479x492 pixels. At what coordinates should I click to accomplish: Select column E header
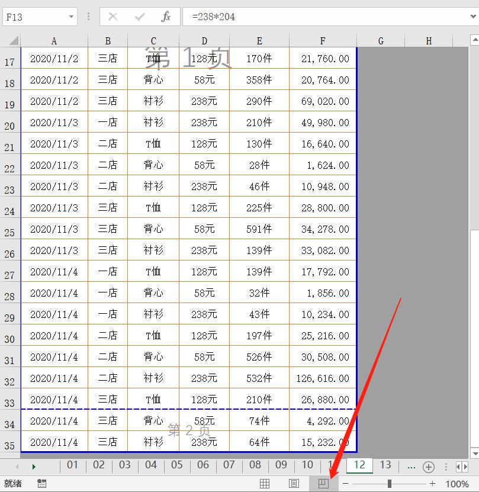coord(259,41)
